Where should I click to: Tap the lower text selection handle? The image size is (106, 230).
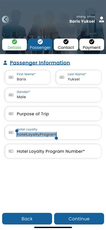56,138
